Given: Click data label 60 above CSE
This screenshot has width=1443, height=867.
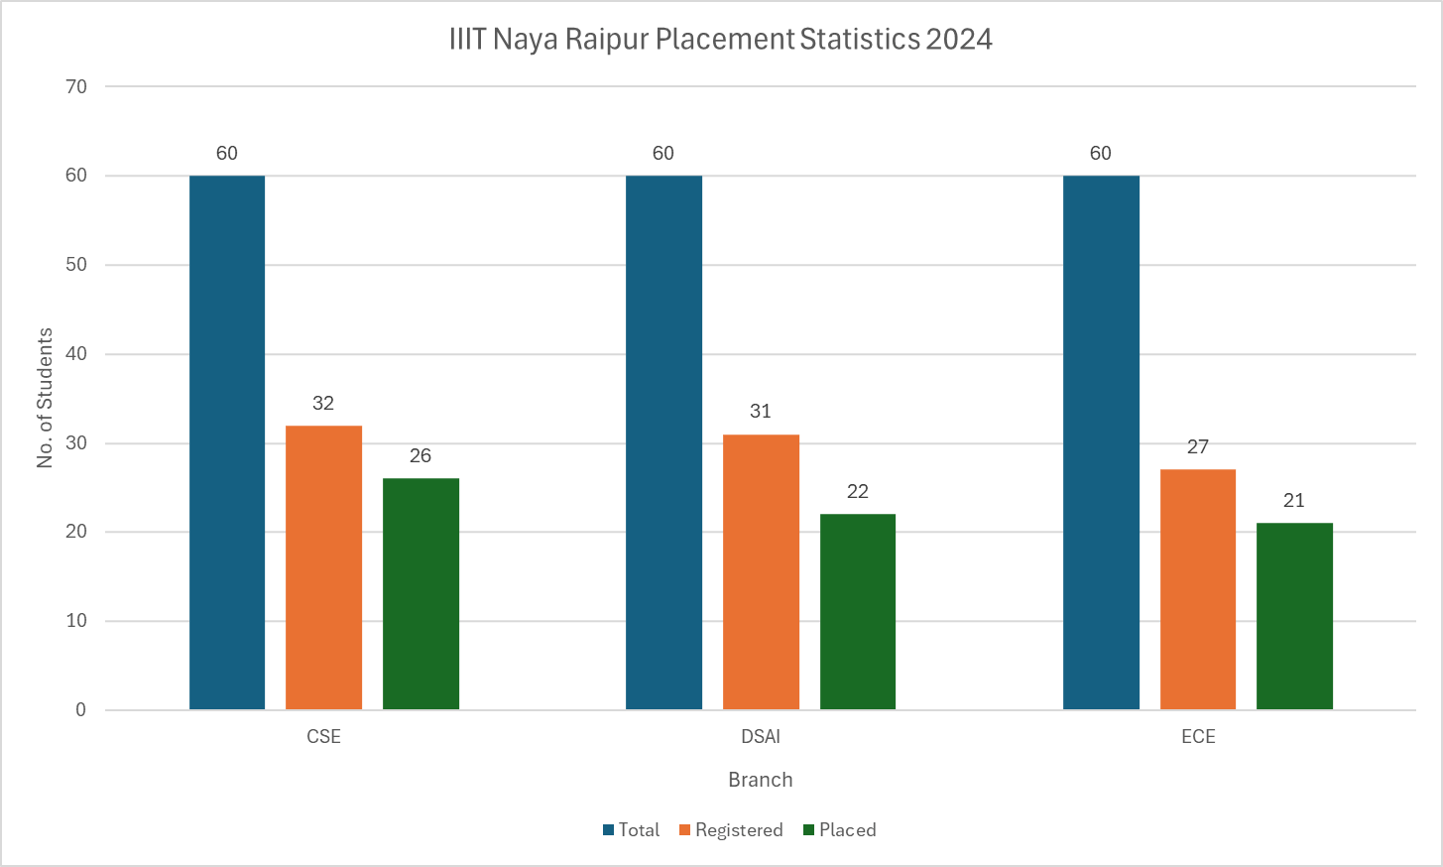Looking at the screenshot, I should point(227,153).
